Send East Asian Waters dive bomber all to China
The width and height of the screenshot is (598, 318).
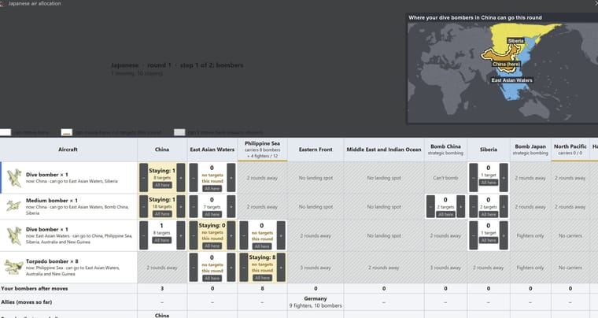point(162,240)
